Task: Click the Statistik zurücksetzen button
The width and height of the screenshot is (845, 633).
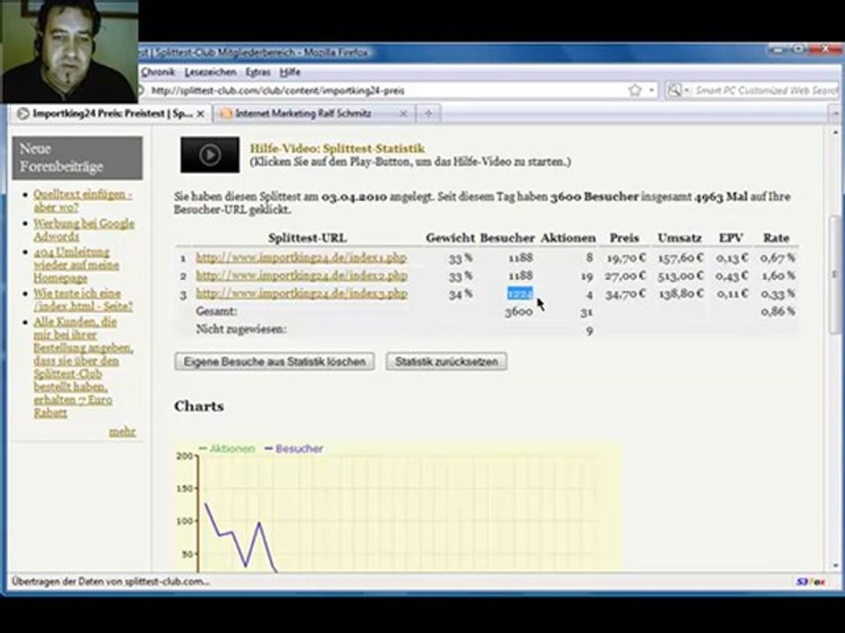Action: click(x=446, y=361)
